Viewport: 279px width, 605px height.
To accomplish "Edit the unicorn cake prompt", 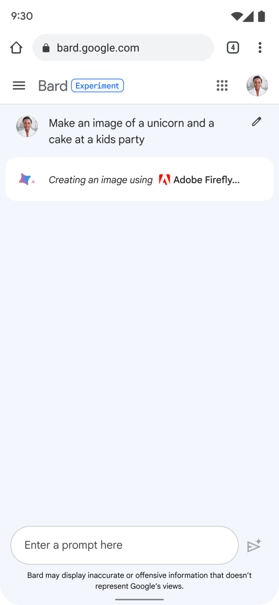I will (x=256, y=121).
